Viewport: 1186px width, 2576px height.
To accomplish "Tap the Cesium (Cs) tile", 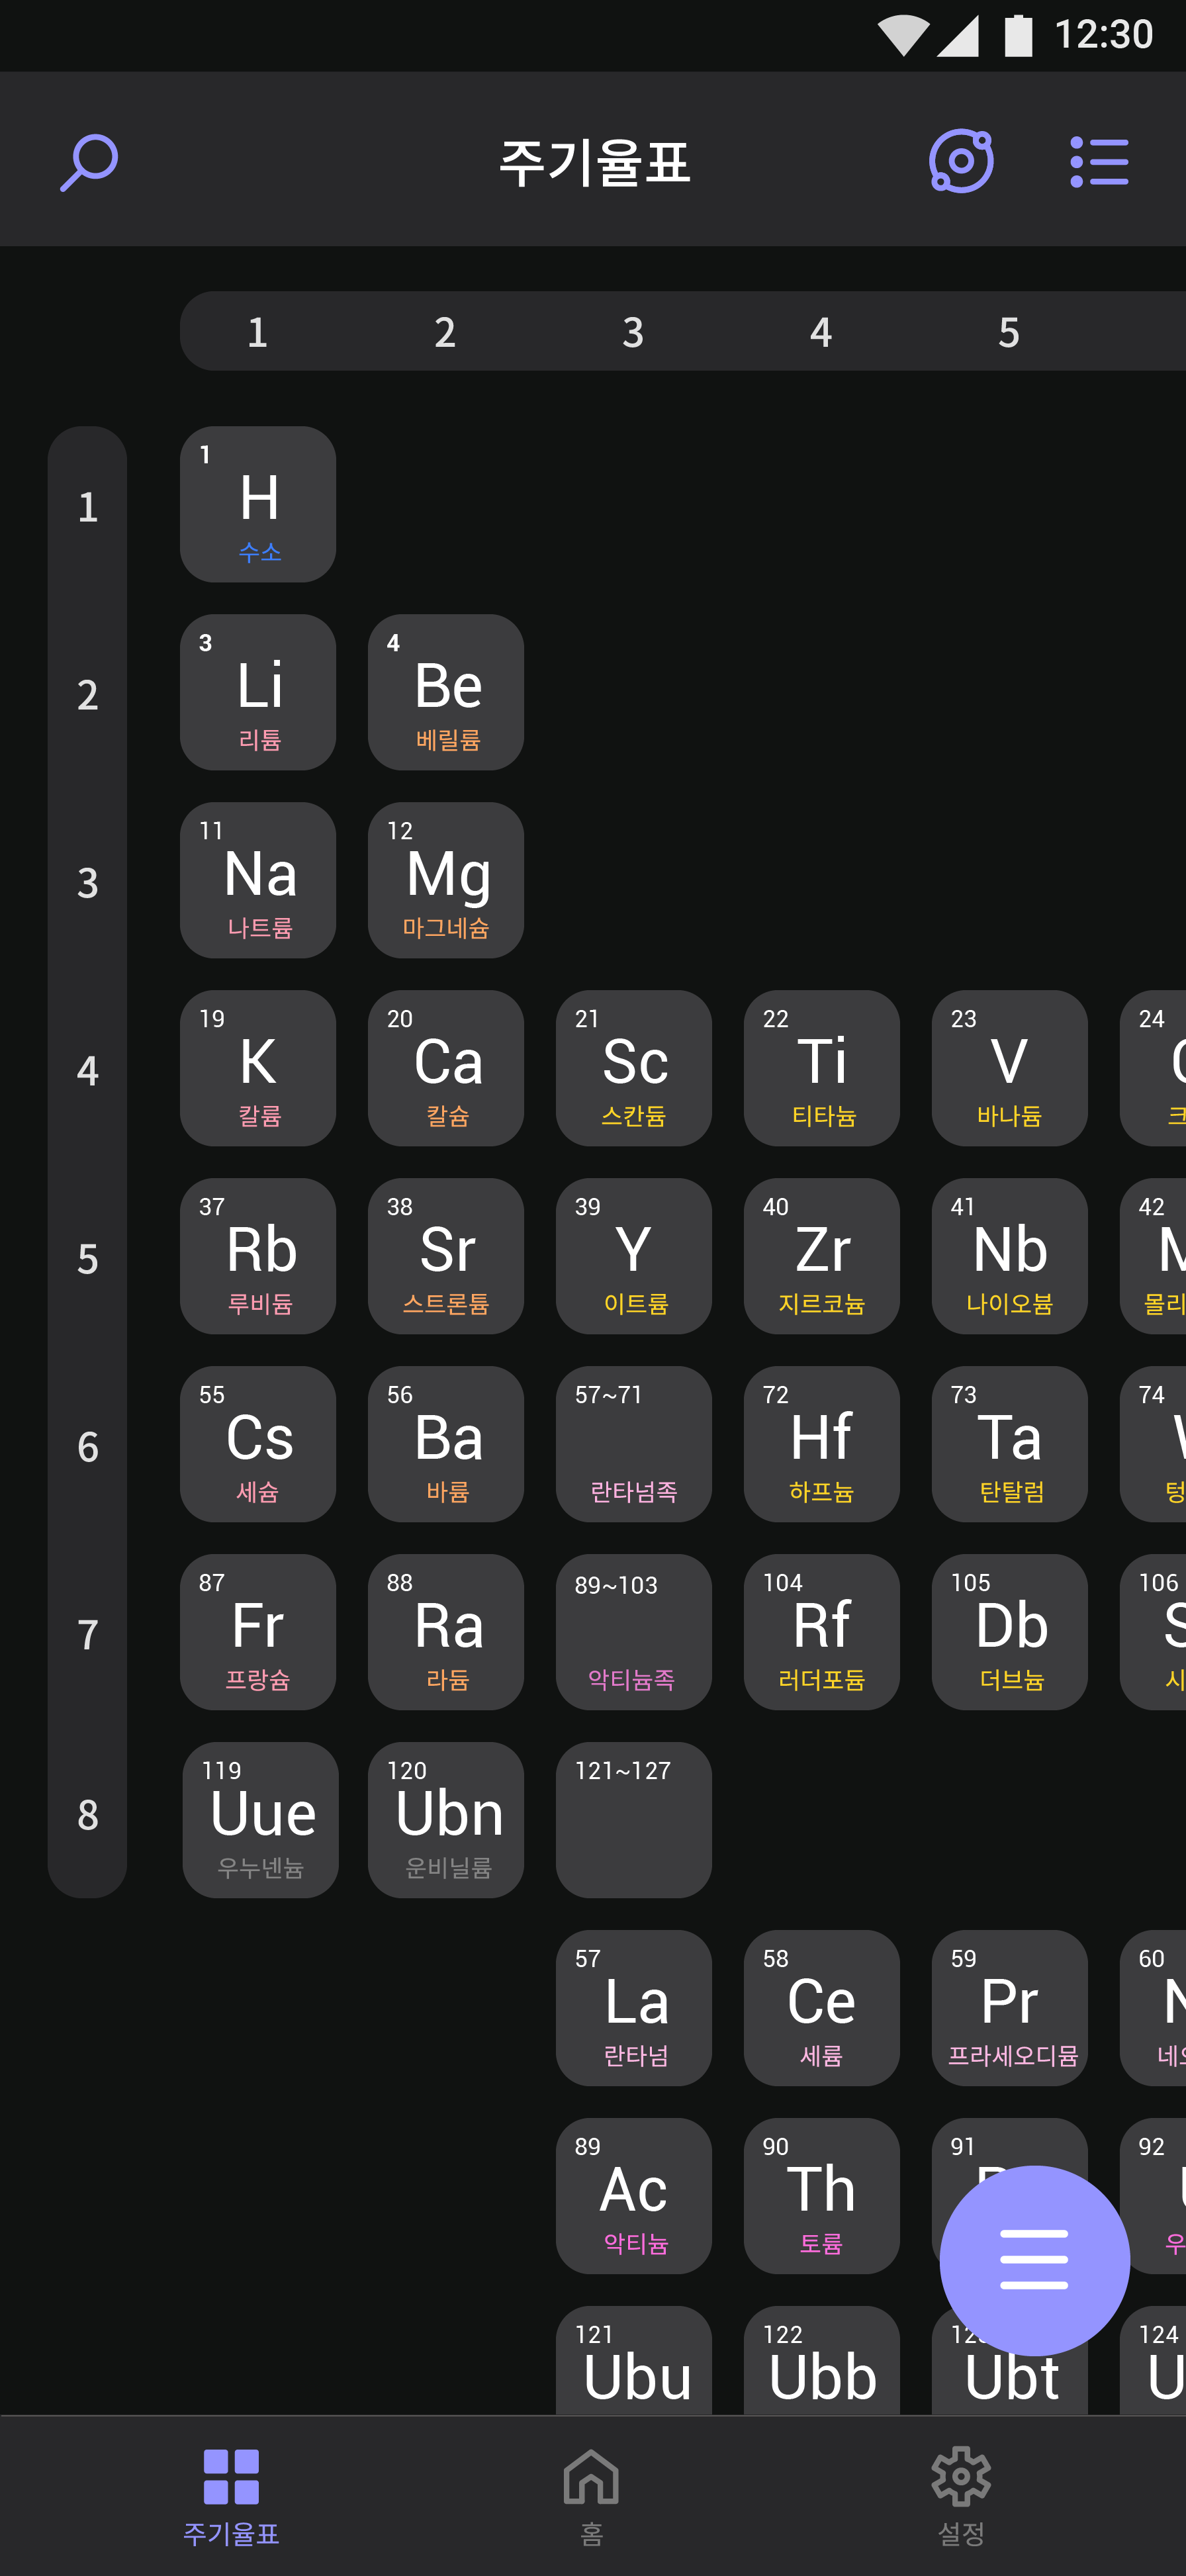I will point(258,1444).
